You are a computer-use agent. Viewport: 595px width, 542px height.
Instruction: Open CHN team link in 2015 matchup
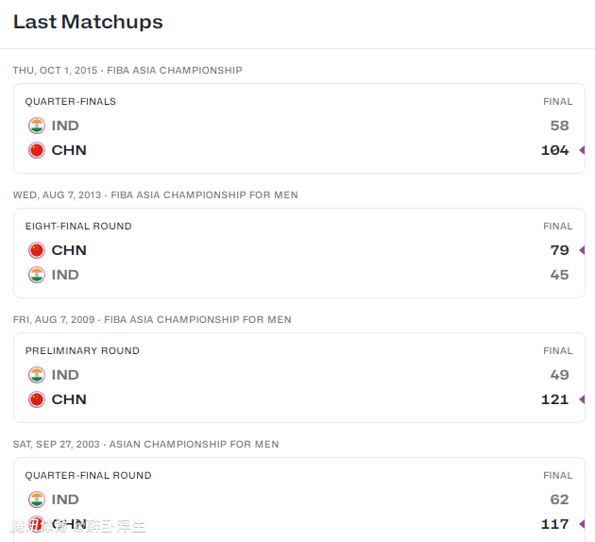(x=69, y=150)
